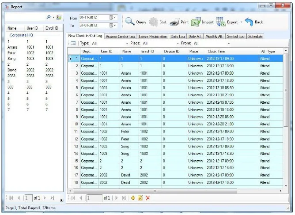Open the Leave Registration tab
The height and width of the screenshot is (215, 295).
tap(153, 37)
